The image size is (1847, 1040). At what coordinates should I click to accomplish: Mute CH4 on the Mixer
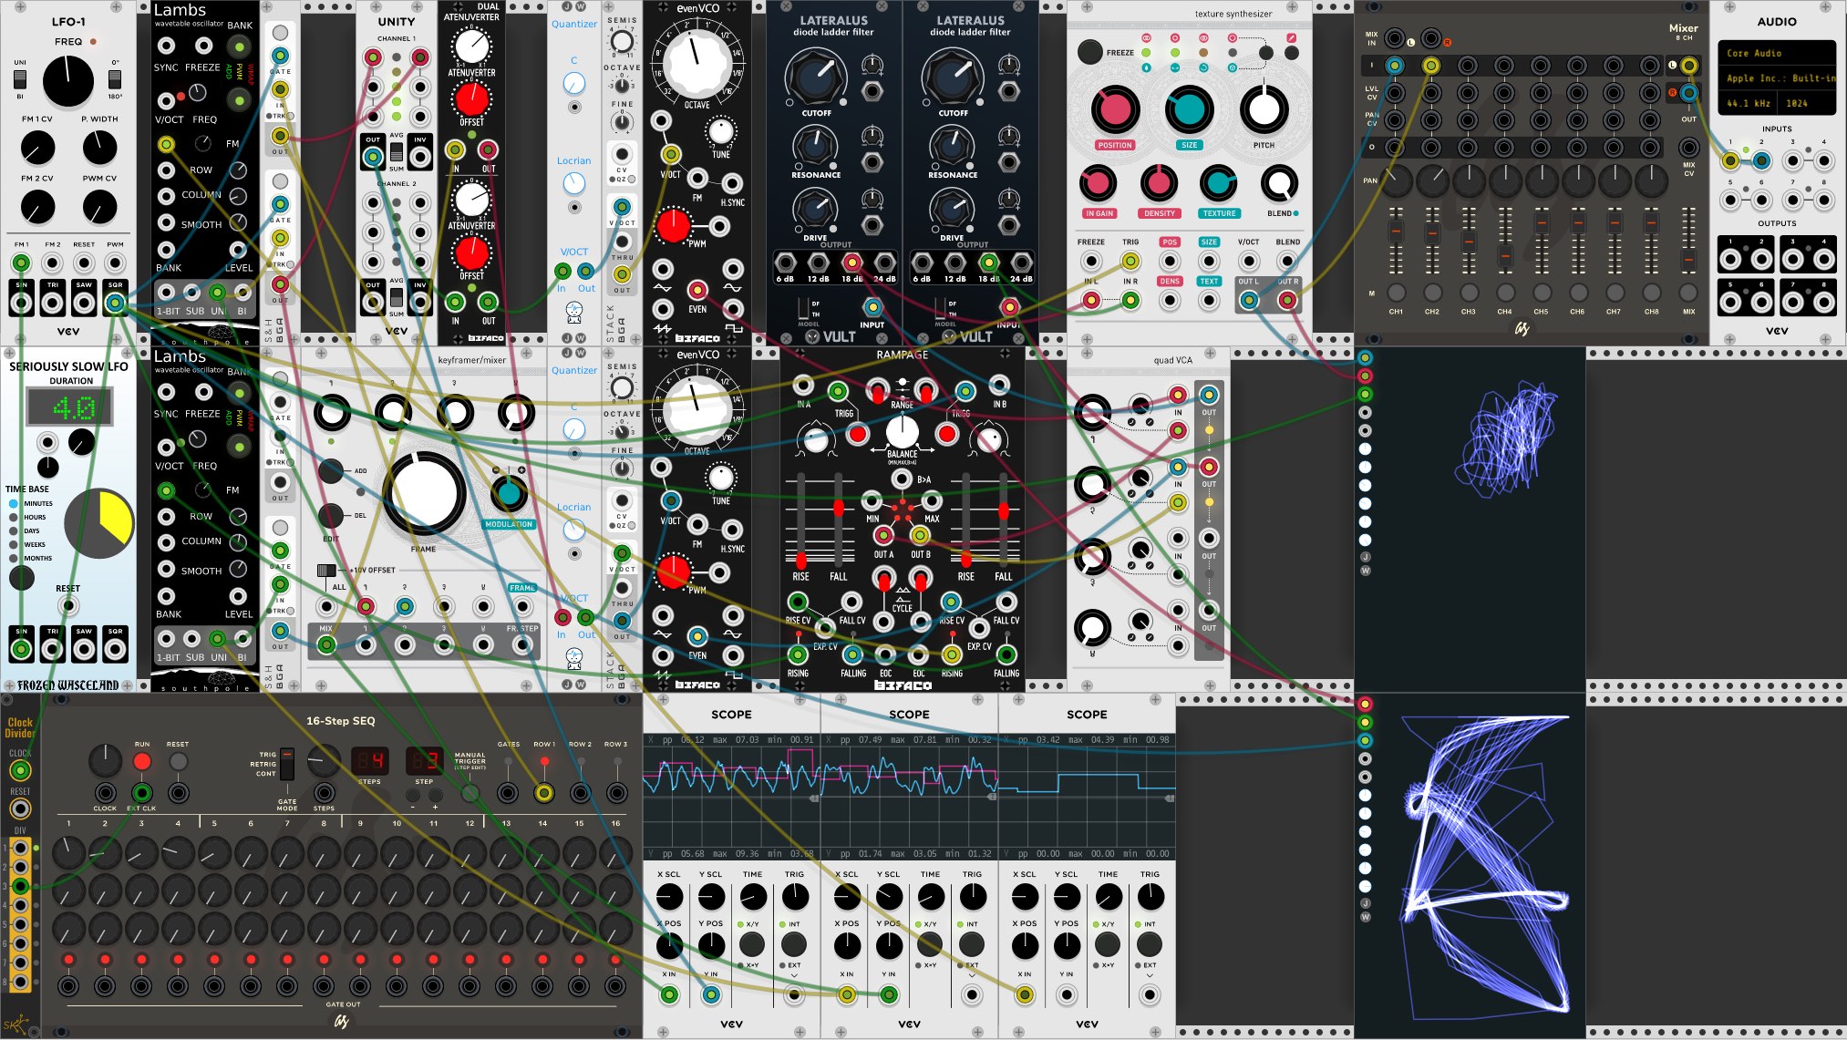1505,293
